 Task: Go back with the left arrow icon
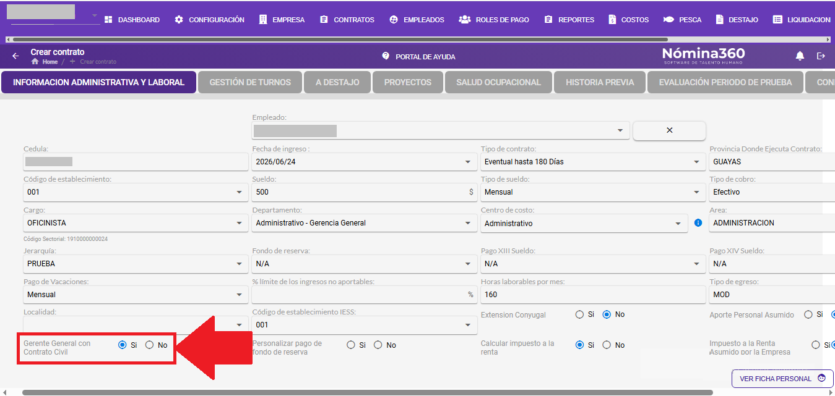(x=16, y=56)
